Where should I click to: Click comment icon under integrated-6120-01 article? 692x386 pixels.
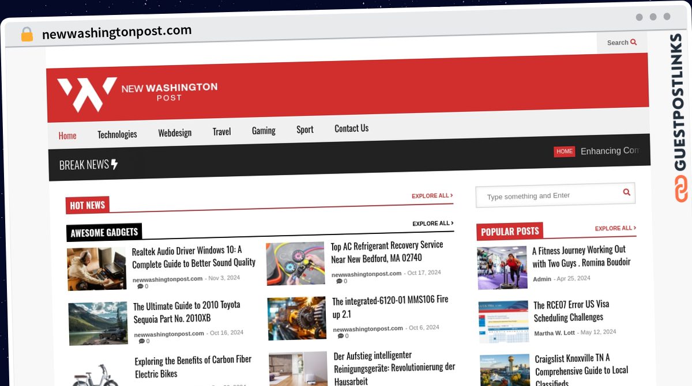click(341, 336)
